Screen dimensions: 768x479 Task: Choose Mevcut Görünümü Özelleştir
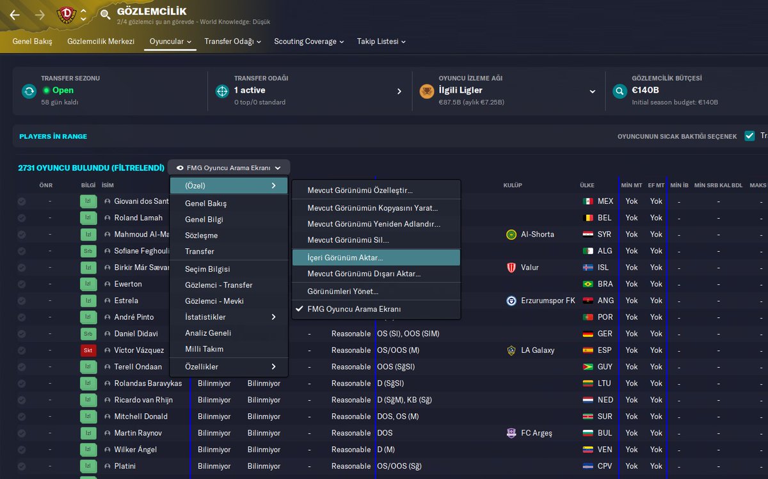pyautogui.click(x=376, y=191)
